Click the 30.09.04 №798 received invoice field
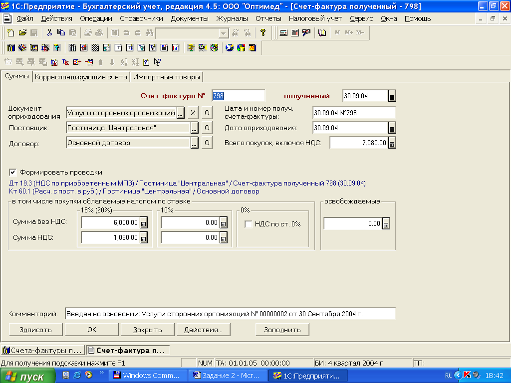This screenshot has height=383, width=511. 354,113
